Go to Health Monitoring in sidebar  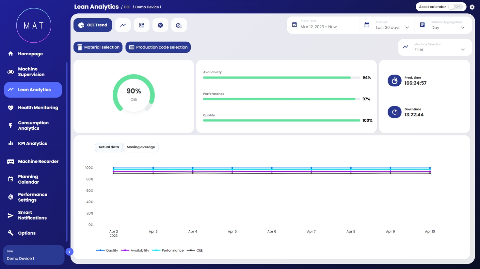(x=38, y=108)
